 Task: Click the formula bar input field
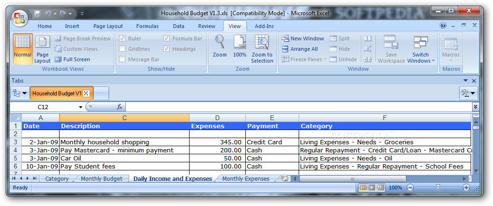point(298,107)
